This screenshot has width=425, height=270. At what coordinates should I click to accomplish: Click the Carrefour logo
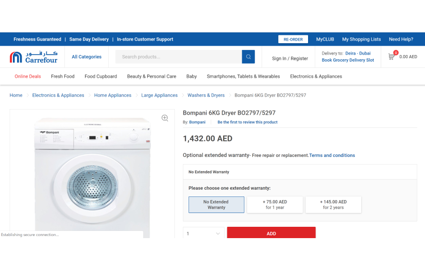click(33, 57)
